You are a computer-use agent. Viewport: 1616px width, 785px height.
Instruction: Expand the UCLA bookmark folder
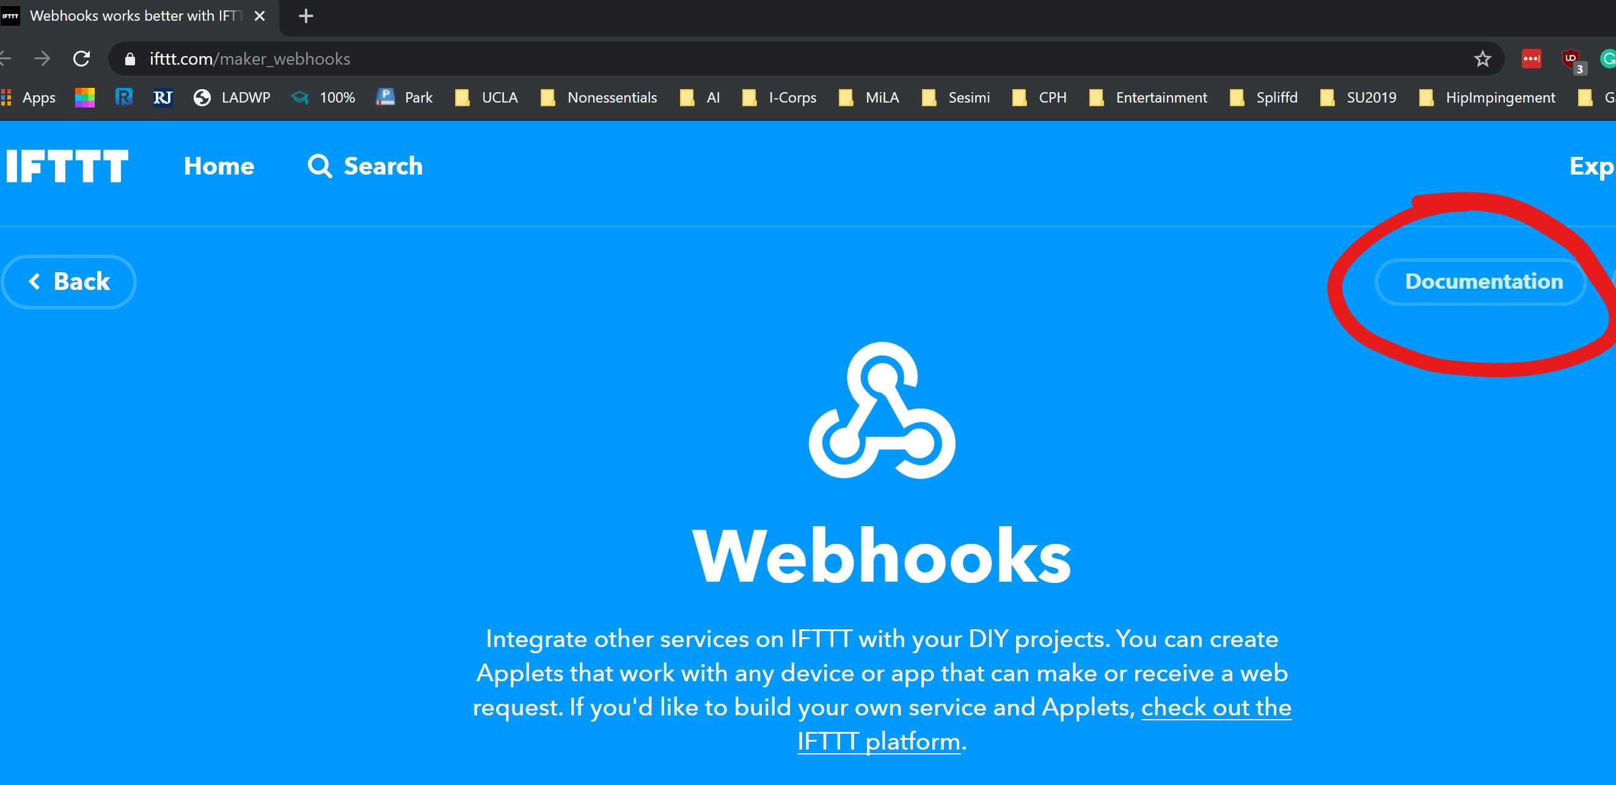(486, 98)
